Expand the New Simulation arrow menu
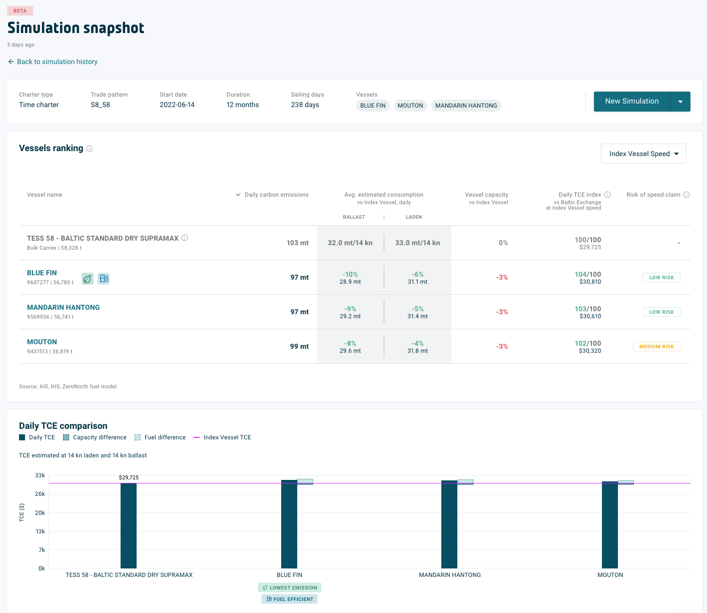This screenshot has width=707, height=613. click(680, 102)
